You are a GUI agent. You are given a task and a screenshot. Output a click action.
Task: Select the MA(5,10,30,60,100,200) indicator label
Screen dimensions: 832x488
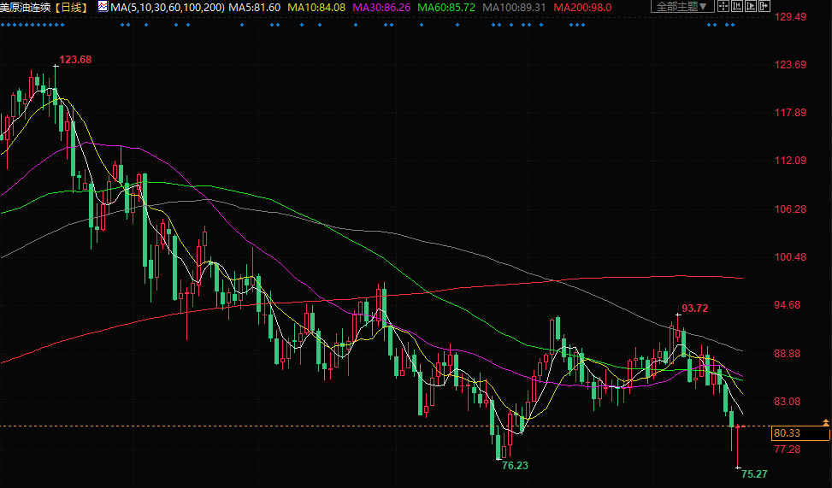tap(168, 8)
